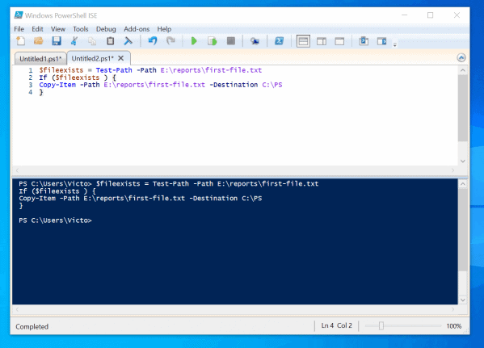Expand the toolbar overflow options arrow
This screenshot has width=484, height=348.
pos(395,44)
